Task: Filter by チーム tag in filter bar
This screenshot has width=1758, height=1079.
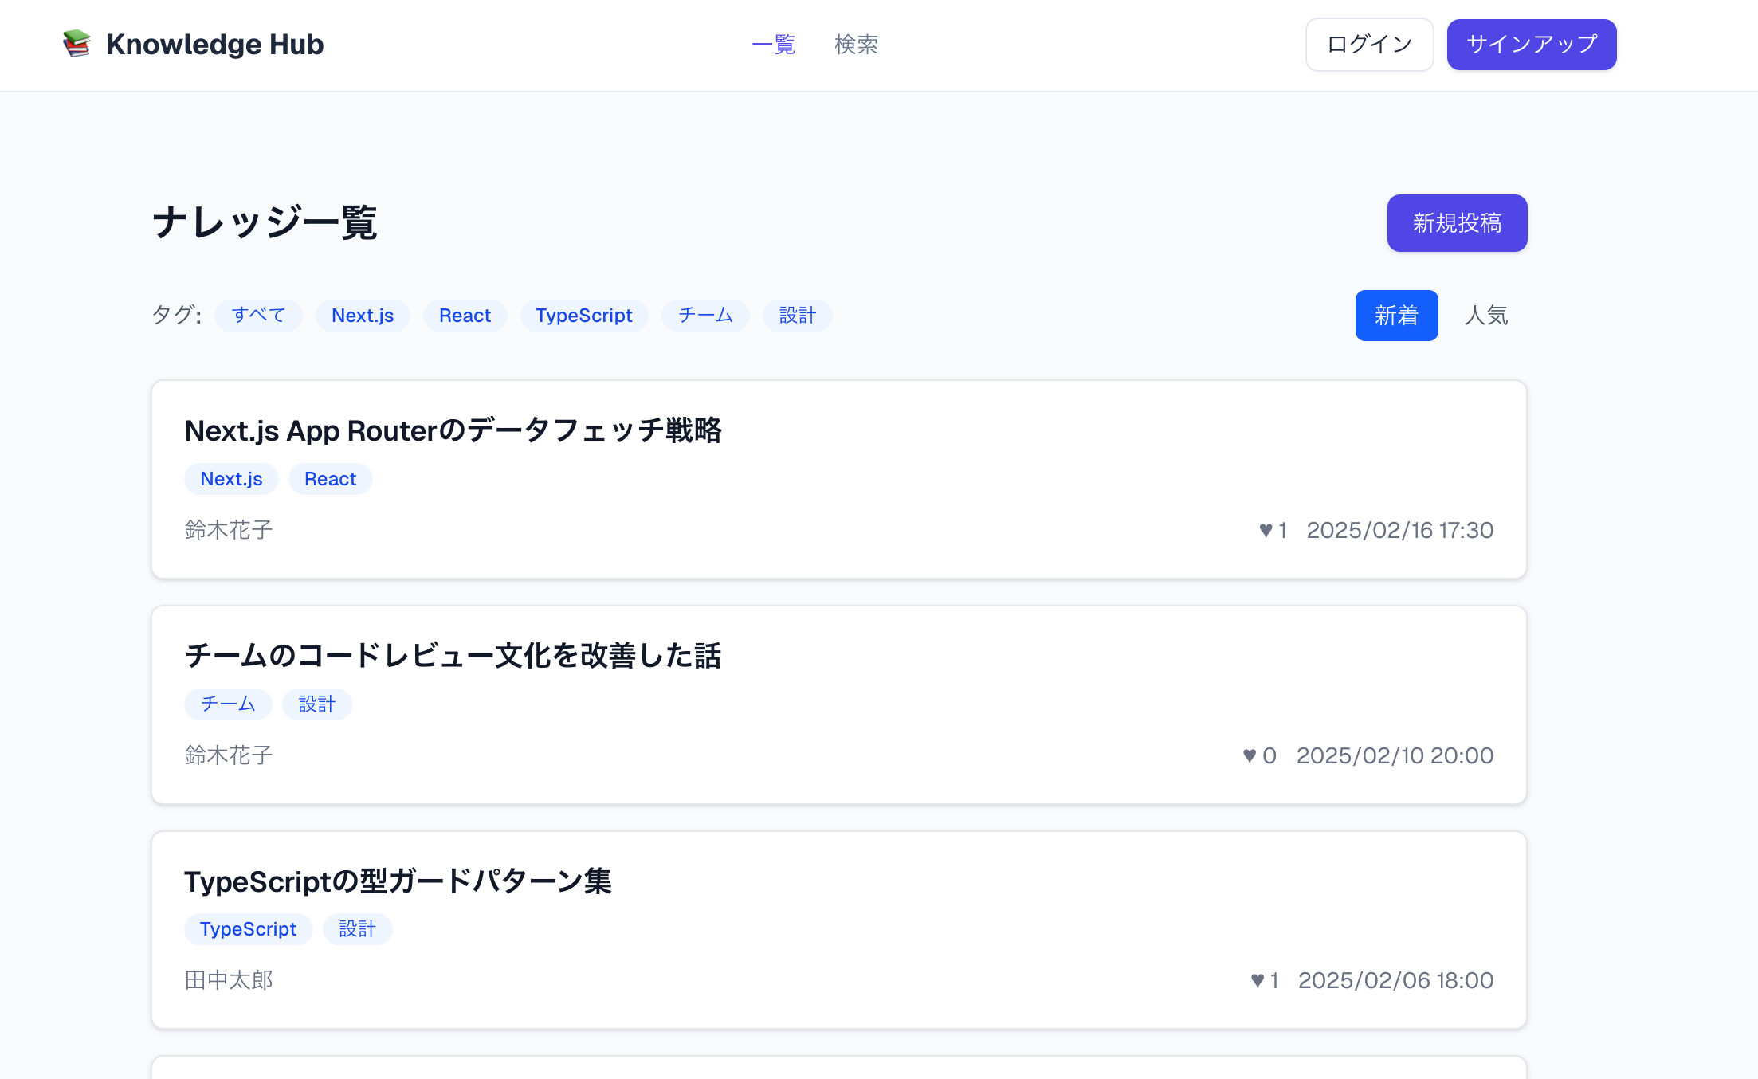Action: (705, 316)
